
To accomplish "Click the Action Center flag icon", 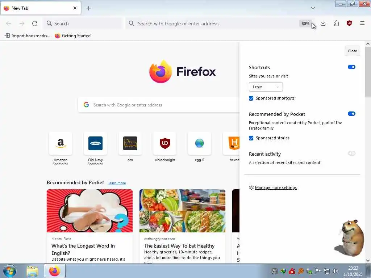I will [318, 271].
